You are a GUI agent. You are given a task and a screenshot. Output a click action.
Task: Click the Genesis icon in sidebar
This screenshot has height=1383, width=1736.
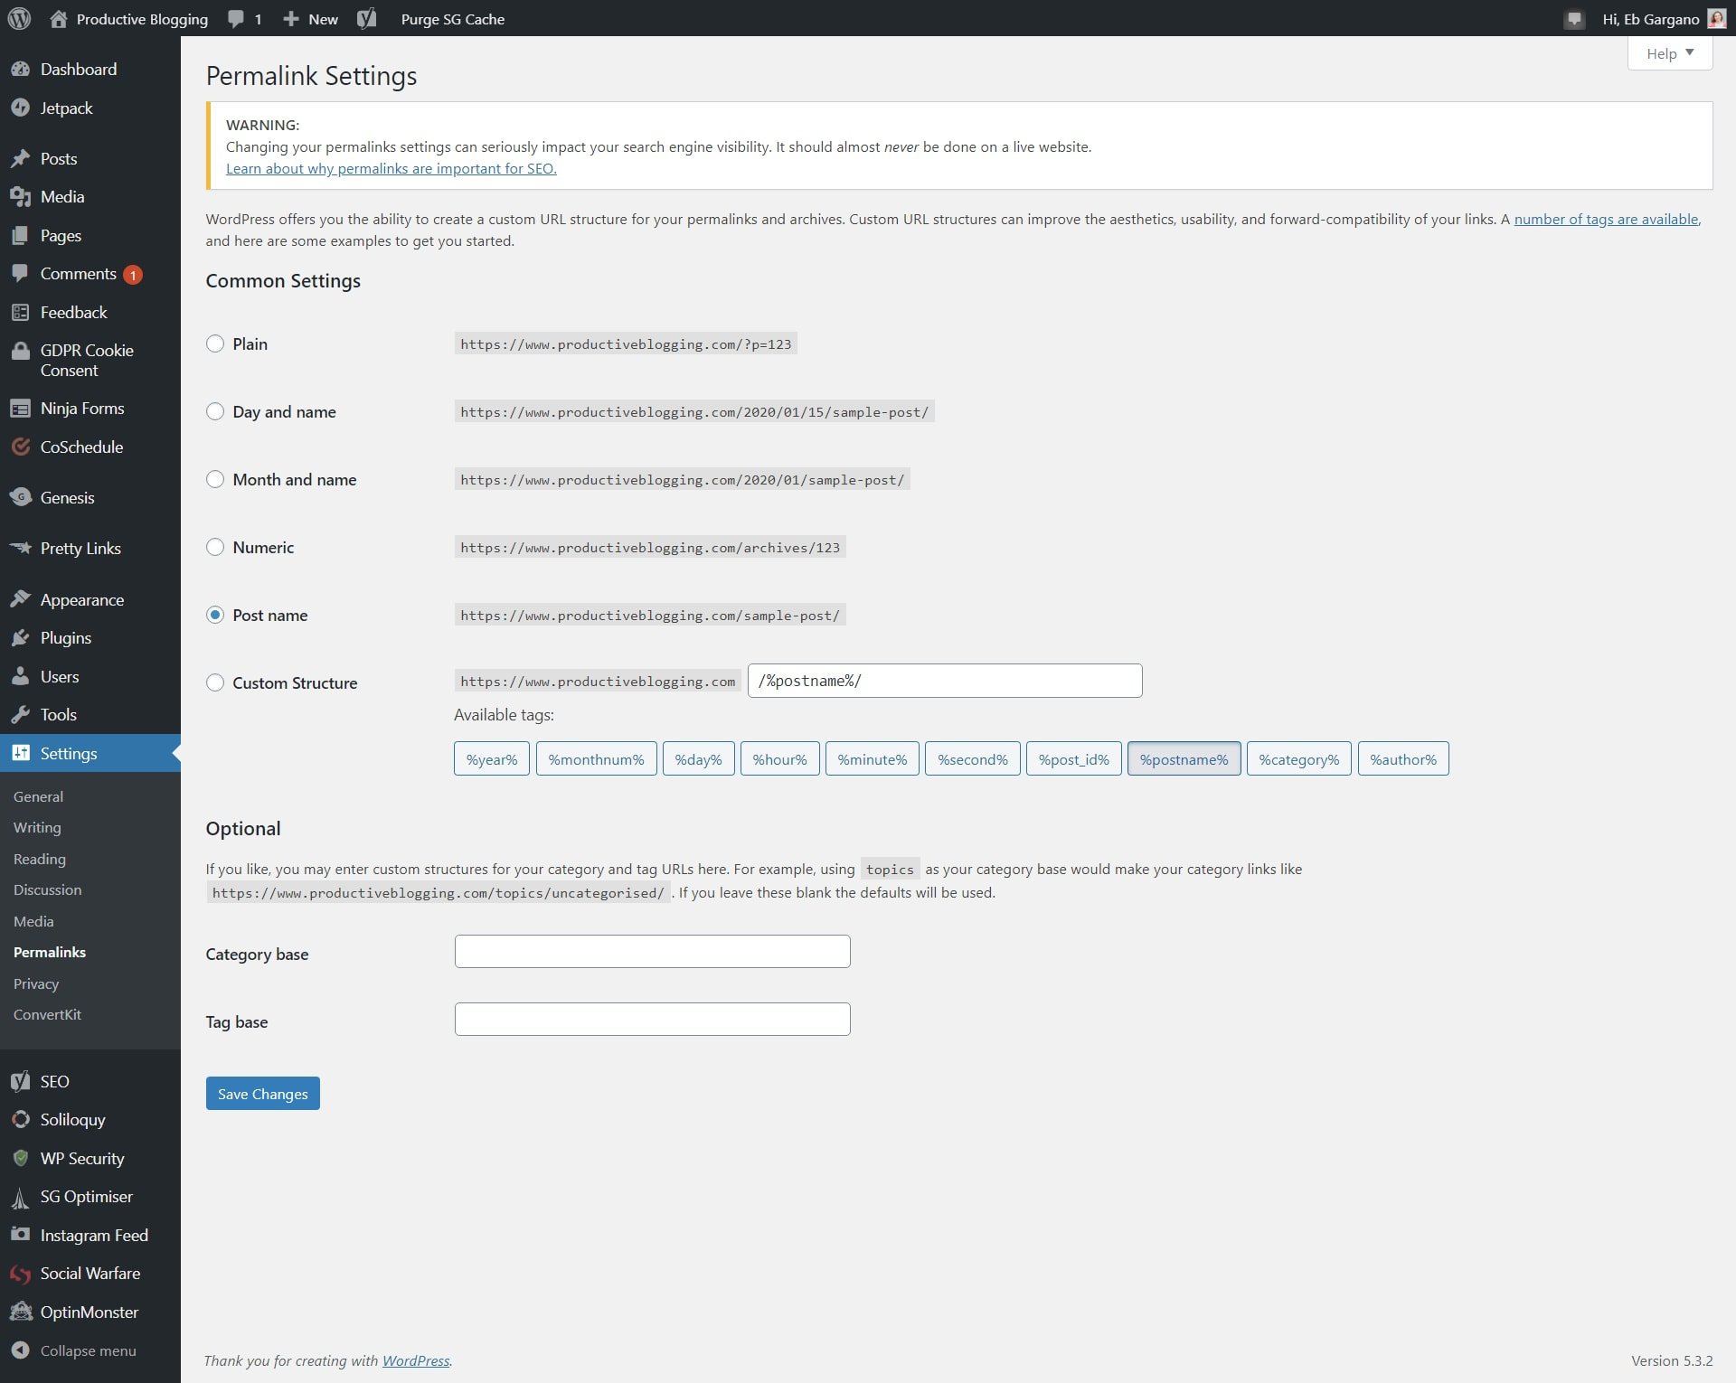click(x=21, y=497)
